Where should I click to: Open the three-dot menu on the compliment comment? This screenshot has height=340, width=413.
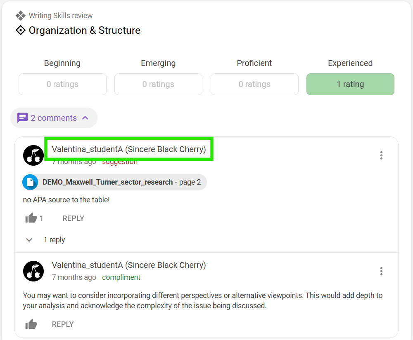(381, 271)
